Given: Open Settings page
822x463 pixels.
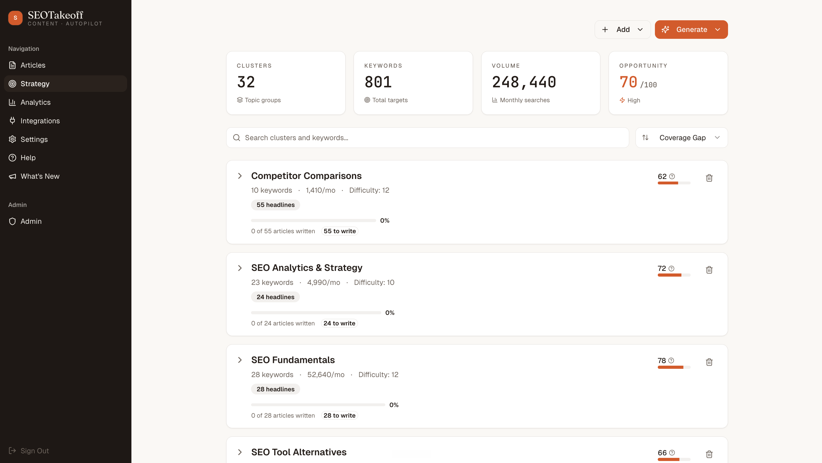Looking at the screenshot, I should [65, 139].
